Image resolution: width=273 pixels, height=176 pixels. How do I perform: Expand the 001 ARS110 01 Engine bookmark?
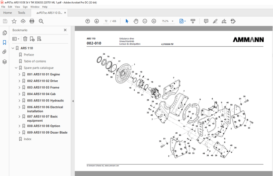click(19, 74)
